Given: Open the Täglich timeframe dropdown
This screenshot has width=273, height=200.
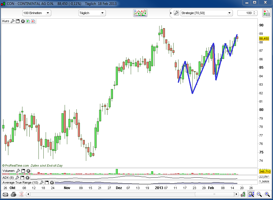Looking at the screenshot, I should pyautogui.click(x=92, y=13).
